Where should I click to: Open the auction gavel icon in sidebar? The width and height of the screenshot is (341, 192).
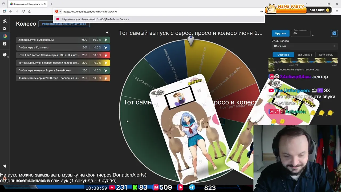click(5, 21)
